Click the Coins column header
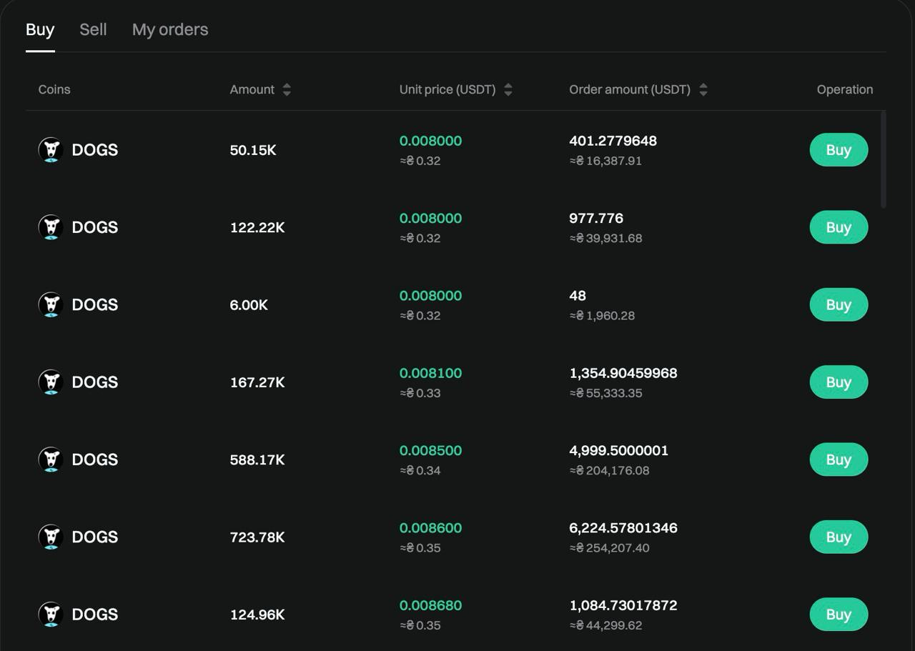915x651 pixels. [x=54, y=89]
